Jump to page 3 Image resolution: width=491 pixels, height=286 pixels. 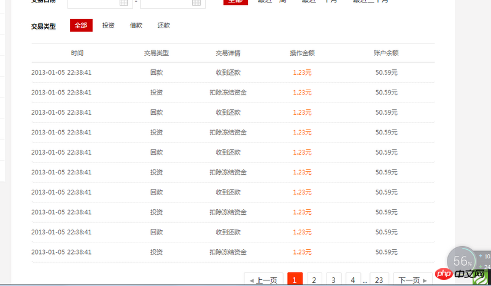pos(333,279)
